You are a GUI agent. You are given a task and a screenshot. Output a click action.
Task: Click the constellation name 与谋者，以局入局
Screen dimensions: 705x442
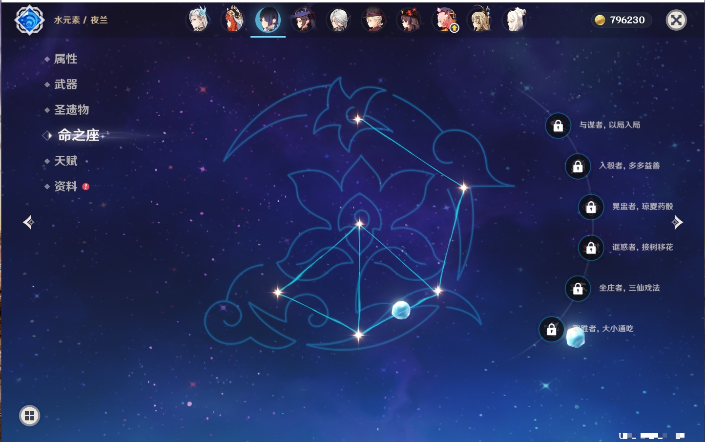click(610, 125)
